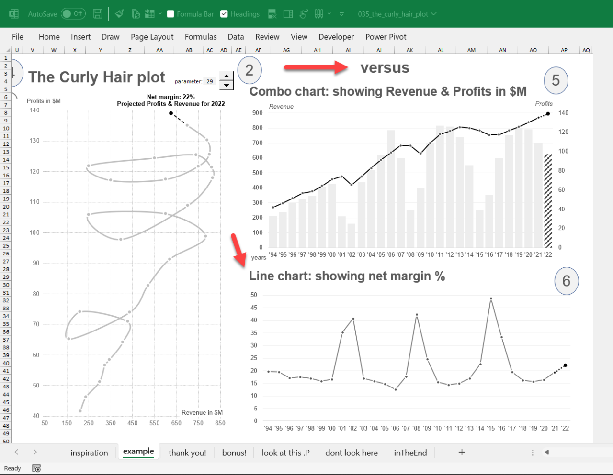Uncheck the Headings checkbox

click(224, 14)
